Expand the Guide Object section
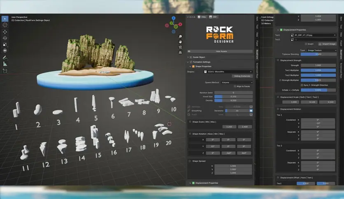This screenshot has width=344, height=199. click(x=188, y=57)
